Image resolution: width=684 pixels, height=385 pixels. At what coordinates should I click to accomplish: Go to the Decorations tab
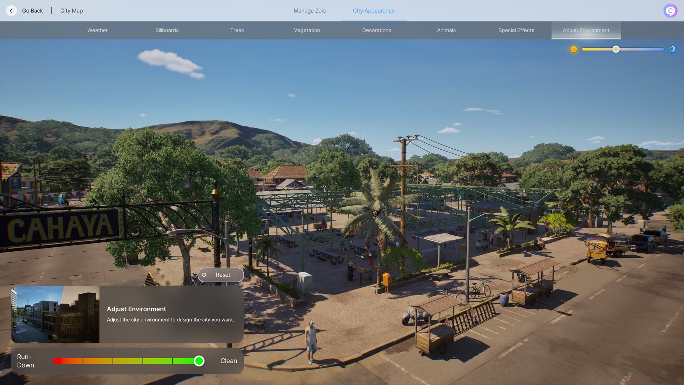[x=377, y=30]
